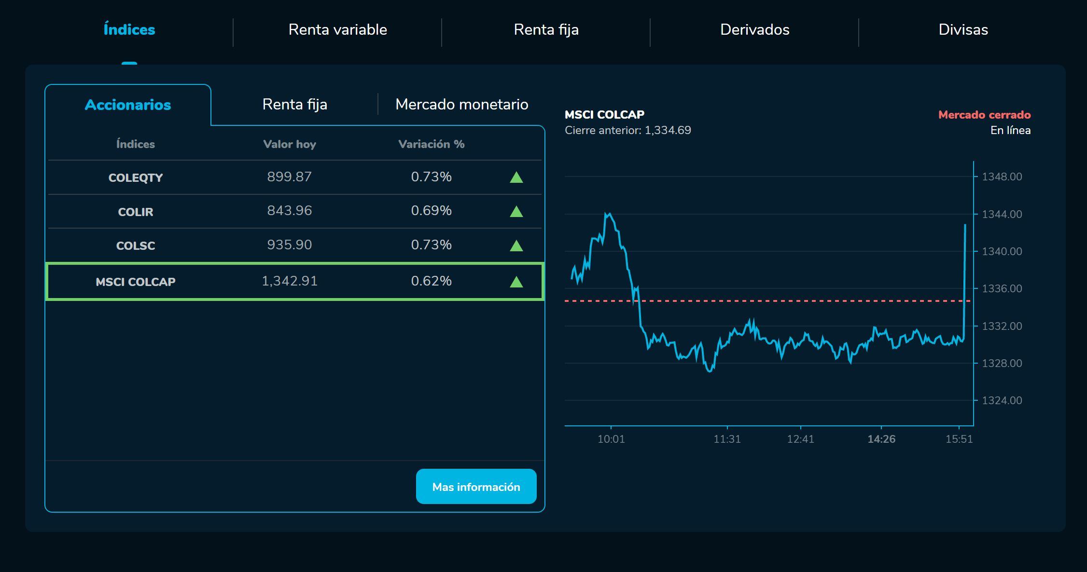Expand the Índices column header
This screenshot has height=572, width=1087.
click(135, 143)
